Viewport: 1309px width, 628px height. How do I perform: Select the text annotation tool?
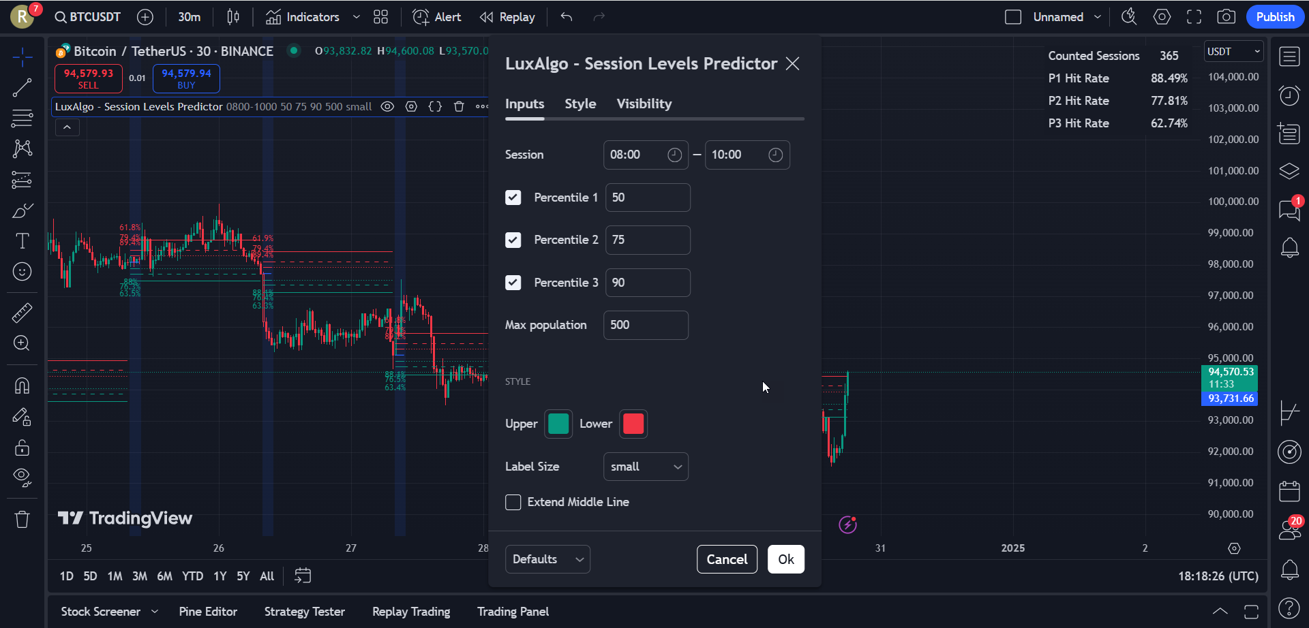[x=22, y=240]
